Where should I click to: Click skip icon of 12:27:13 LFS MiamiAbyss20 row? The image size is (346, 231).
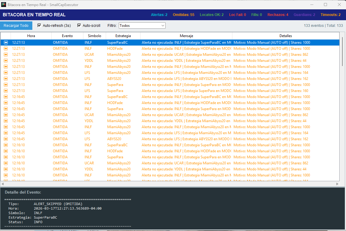tap(6, 73)
